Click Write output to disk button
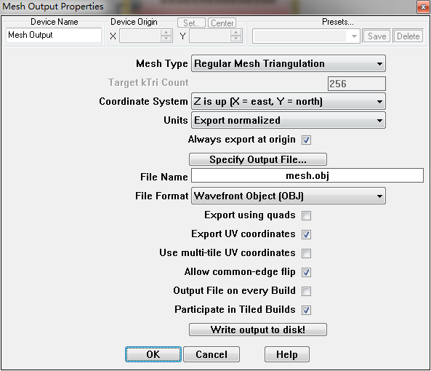The image size is (431, 371). [x=258, y=330]
